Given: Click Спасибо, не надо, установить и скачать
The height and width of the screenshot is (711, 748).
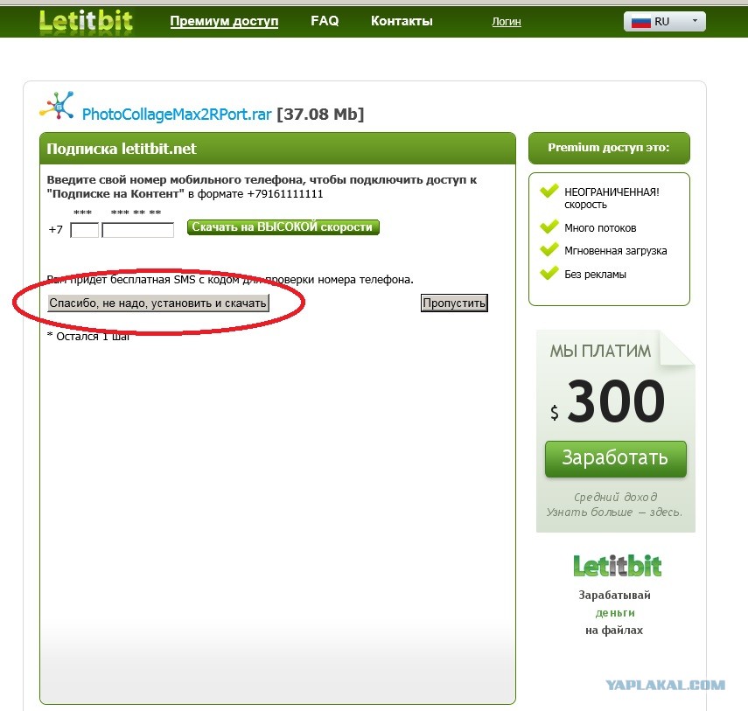Looking at the screenshot, I should pyautogui.click(x=157, y=303).
